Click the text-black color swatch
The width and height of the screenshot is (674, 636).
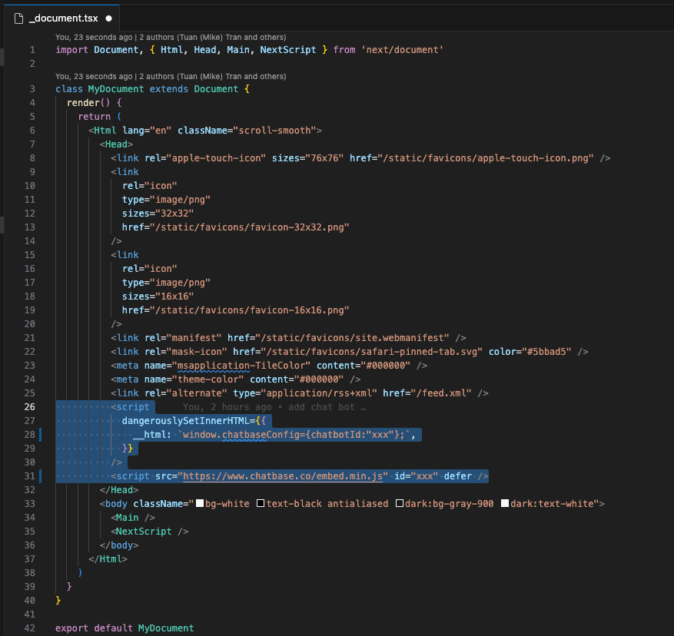261,504
